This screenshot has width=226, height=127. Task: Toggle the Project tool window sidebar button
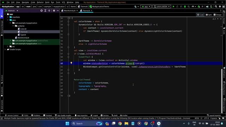click(x=2, y=13)
